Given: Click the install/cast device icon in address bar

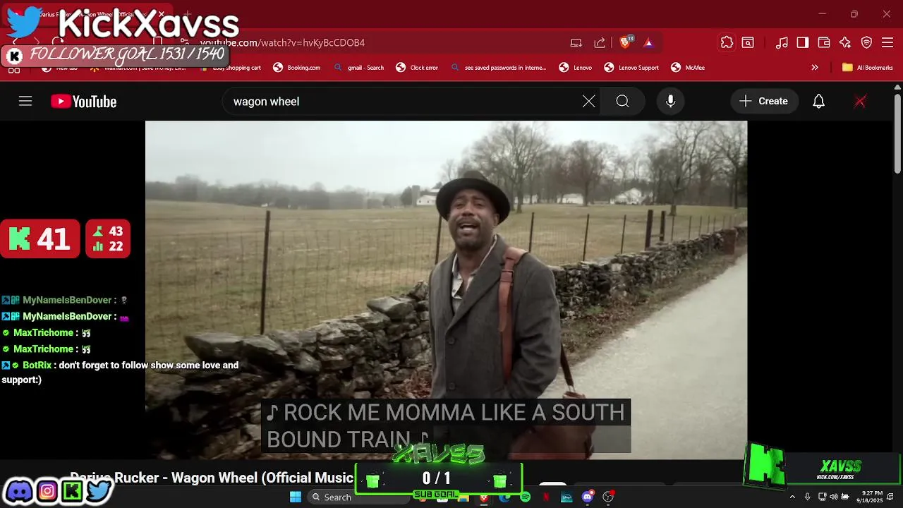Looking at the screenshot, I should point(576,42).
